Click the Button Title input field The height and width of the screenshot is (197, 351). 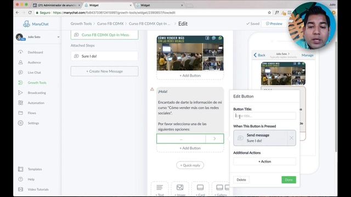tap(264, 116)
